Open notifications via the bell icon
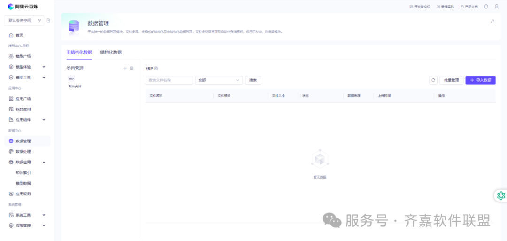This screenshot has height=241, width=507. (486, 7)
